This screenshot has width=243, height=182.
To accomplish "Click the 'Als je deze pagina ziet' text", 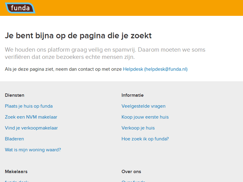I will click(x=63, y=69).
